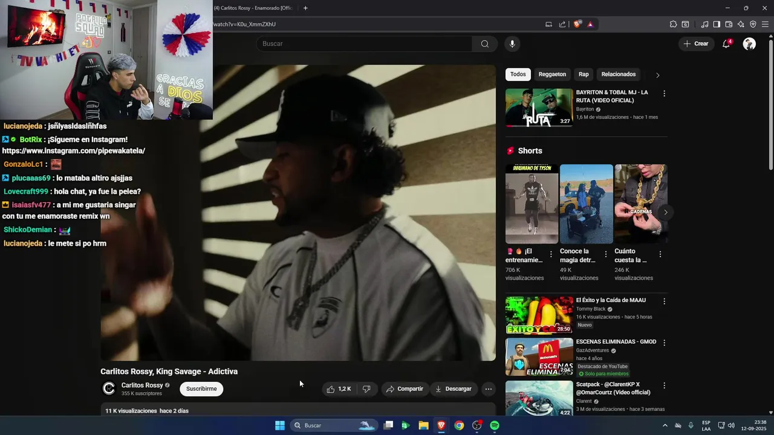Viewport: 774px width, 435px height.
Task: Open Spotify from the taskbar
Action: pyautogui.click(x=495, y=425)
